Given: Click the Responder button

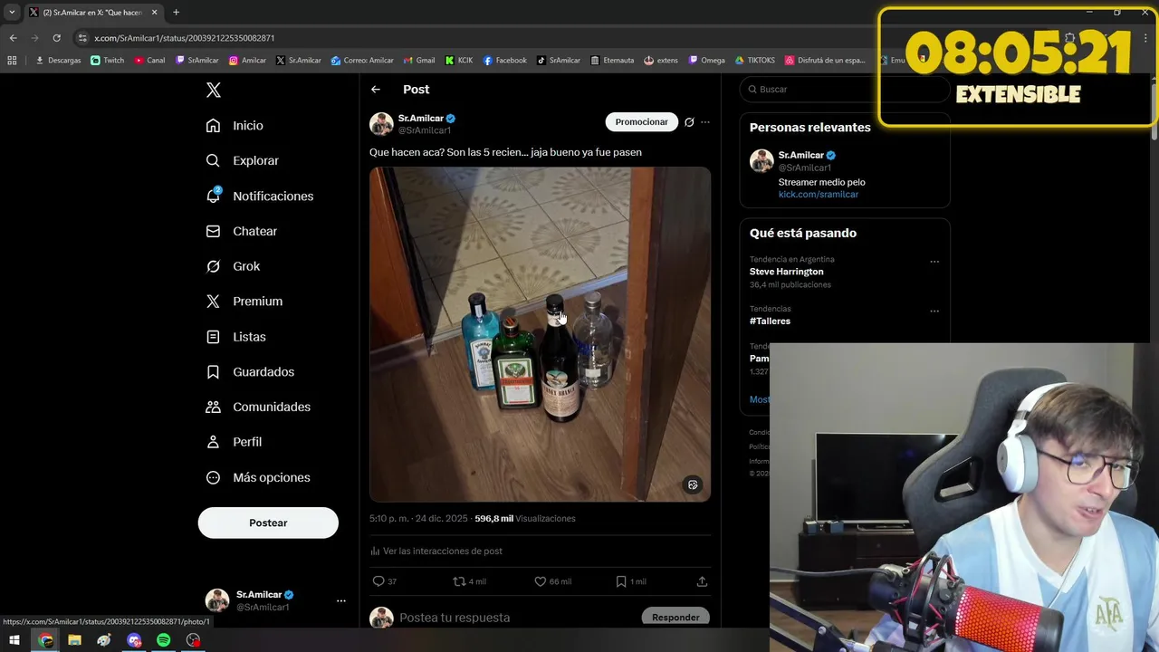Looking at the screenshot, I should tap(675, 617).
